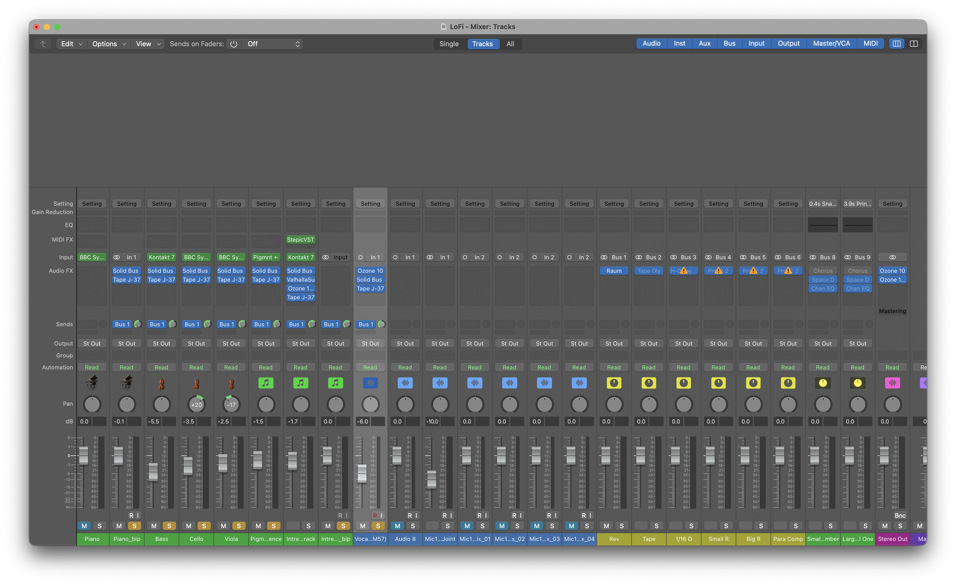Click the green music note icon on Intre...rack channel

click(301, 383)
